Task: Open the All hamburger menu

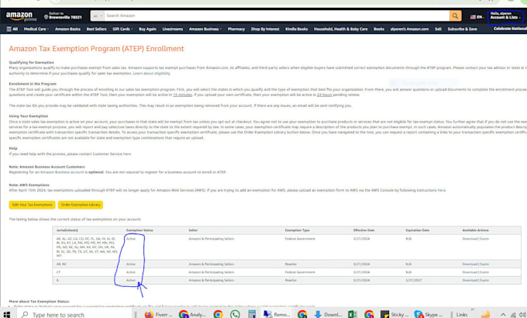Action: pyautogui.click(x=12, y=29)
